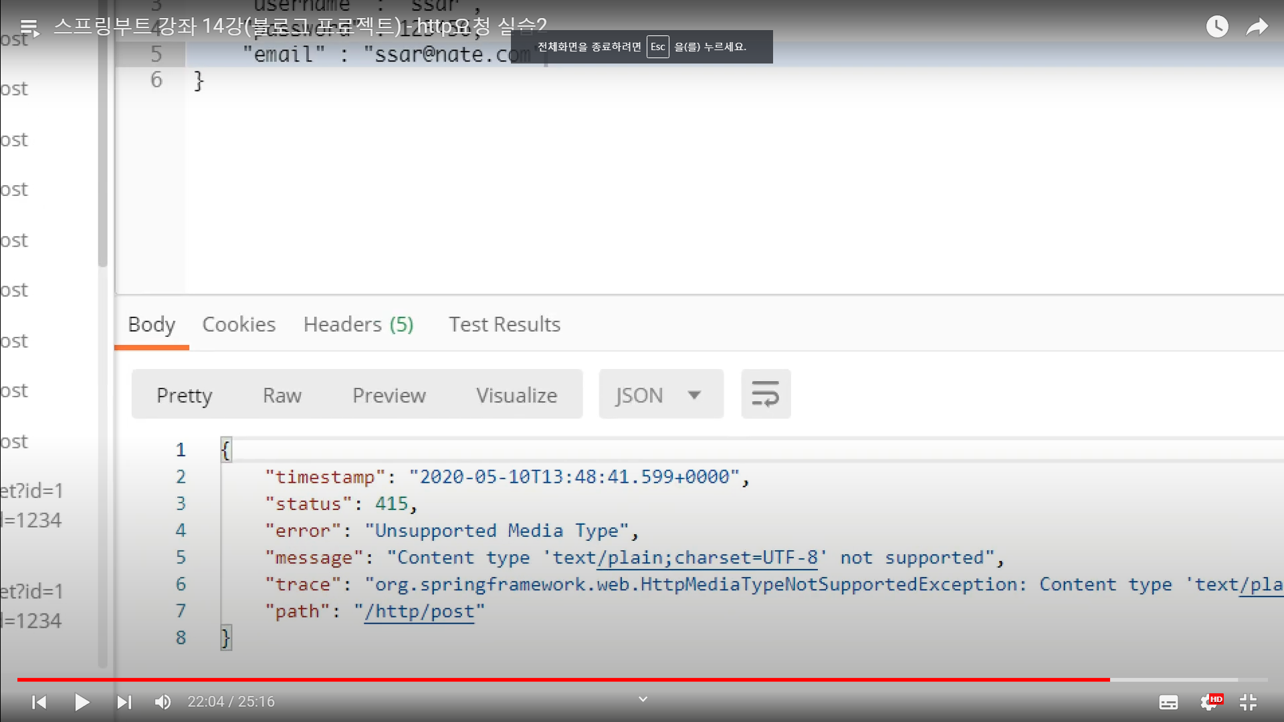1284x722 pixels.
Task: Open the playlist queue icon
Action: coord(30,27)
